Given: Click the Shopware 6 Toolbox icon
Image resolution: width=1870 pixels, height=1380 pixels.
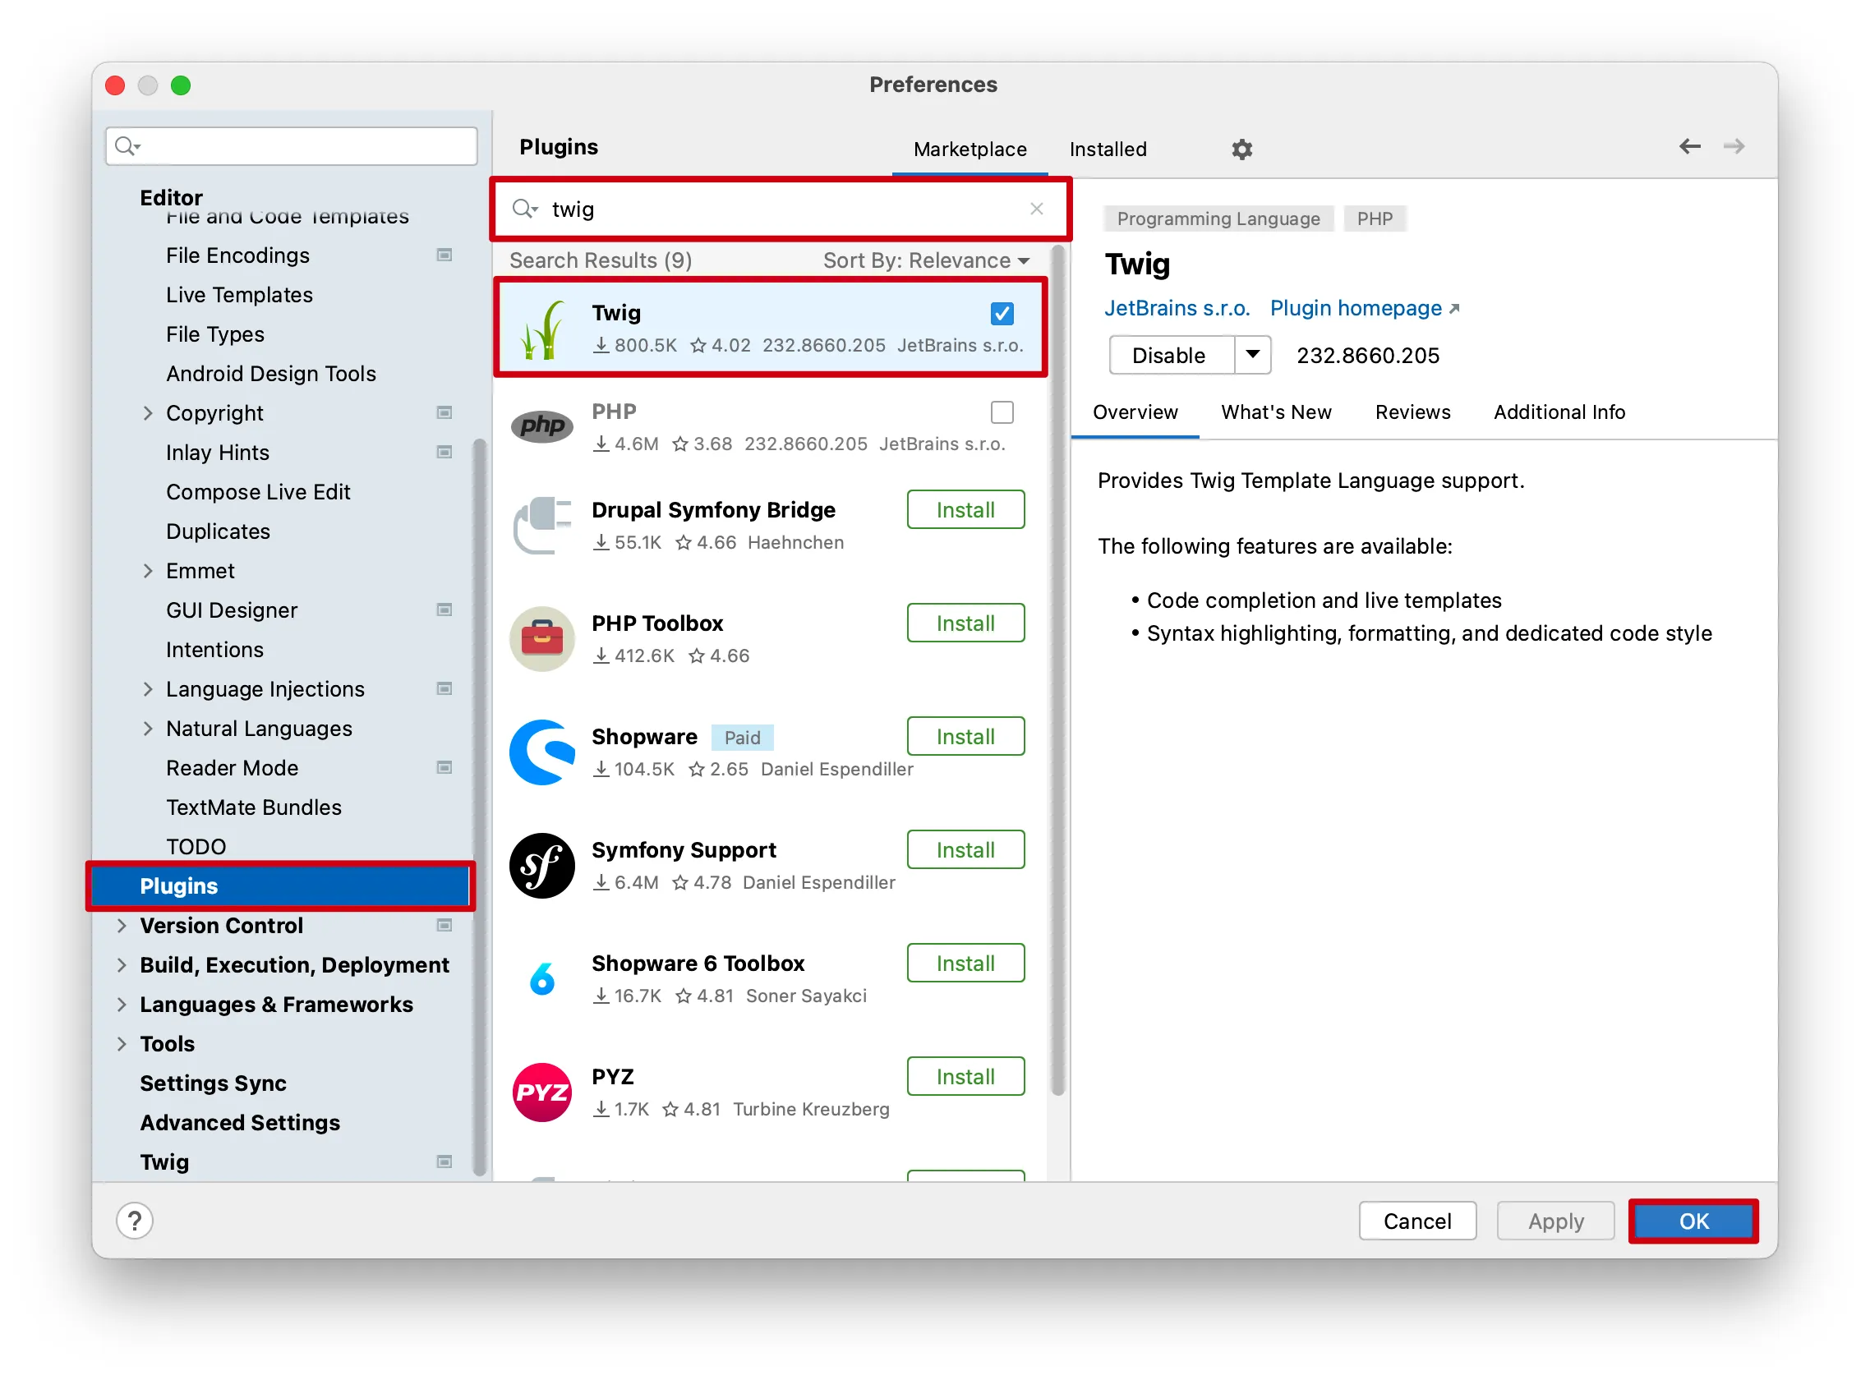Looking at the screenshot, I should pos(542,979).
